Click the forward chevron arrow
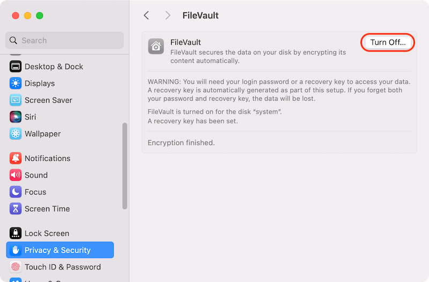Screen dimensions: 429x282 [168, 16]
